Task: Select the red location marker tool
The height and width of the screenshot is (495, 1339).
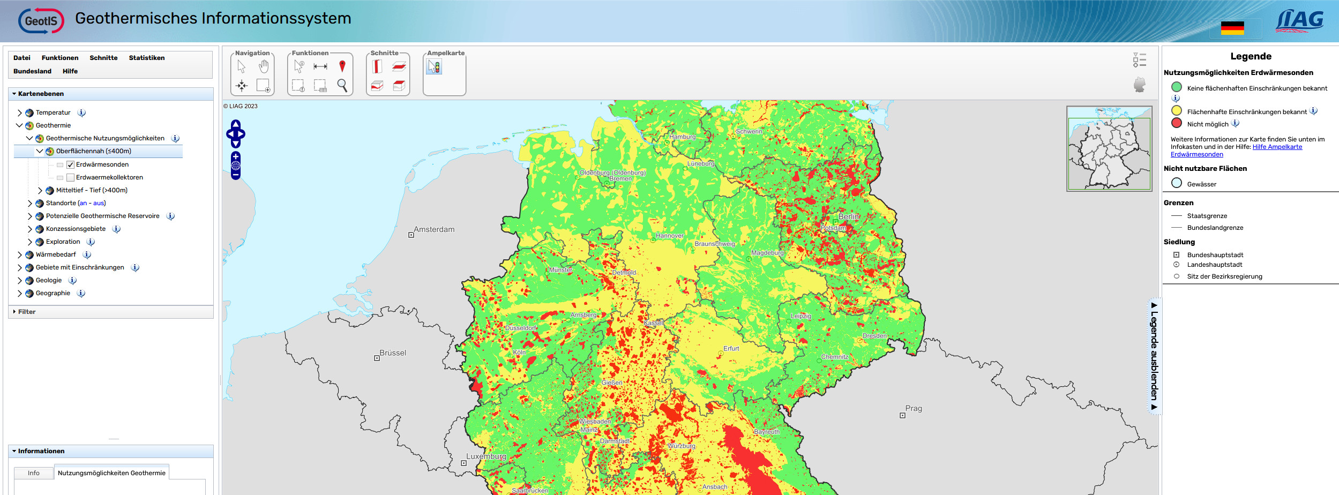Action: point(342,67)
